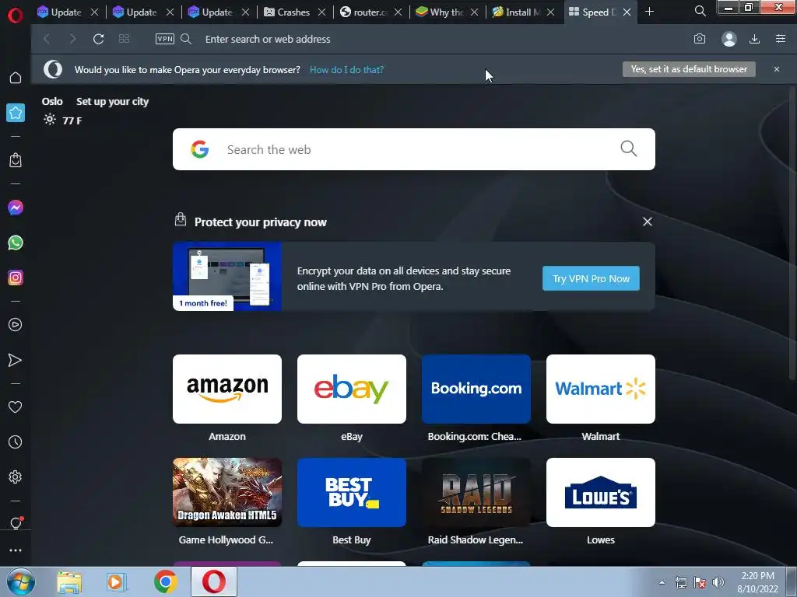This screenshot has height=597, width=797.
Task: Toggle the VPN badge in address bar
Action: tap(165, 39)
